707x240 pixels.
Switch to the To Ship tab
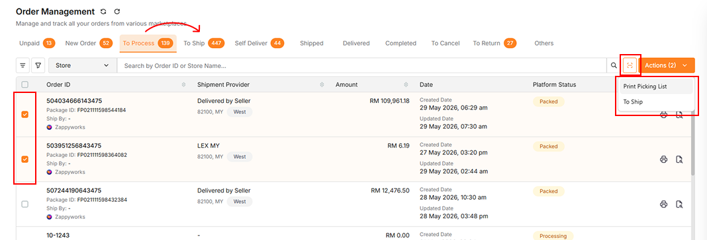pyautogui.click(x=205, y=43)
